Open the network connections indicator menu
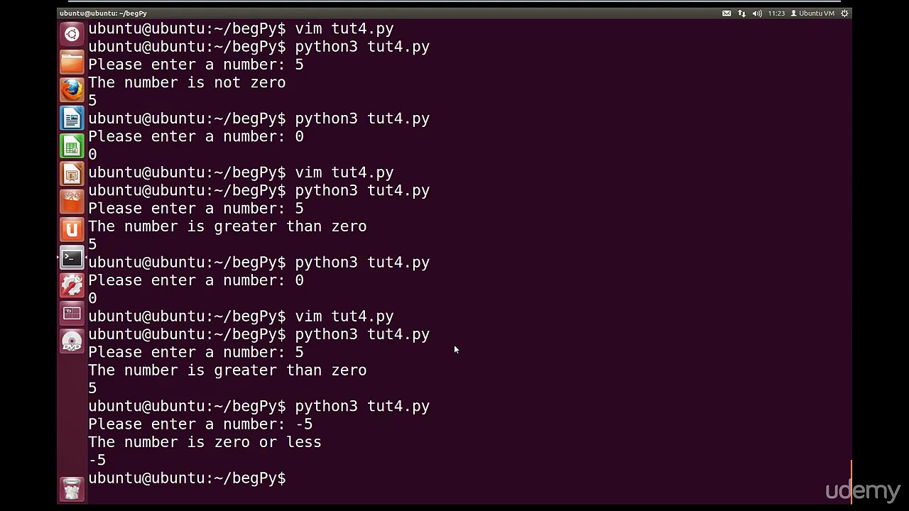Screen dimensions: 909x511 741,13
